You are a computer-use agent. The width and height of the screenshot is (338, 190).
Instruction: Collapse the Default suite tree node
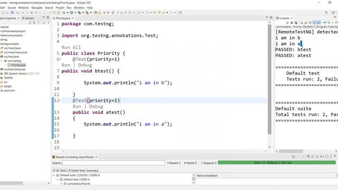(54, 175)
